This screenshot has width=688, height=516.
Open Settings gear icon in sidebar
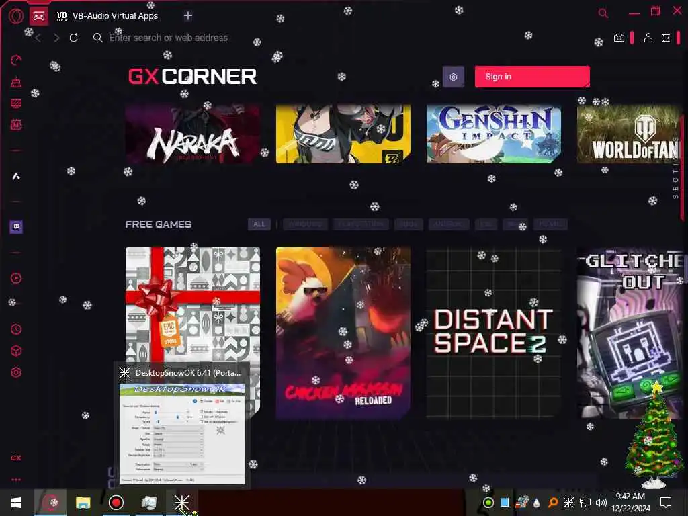point(16,372)
